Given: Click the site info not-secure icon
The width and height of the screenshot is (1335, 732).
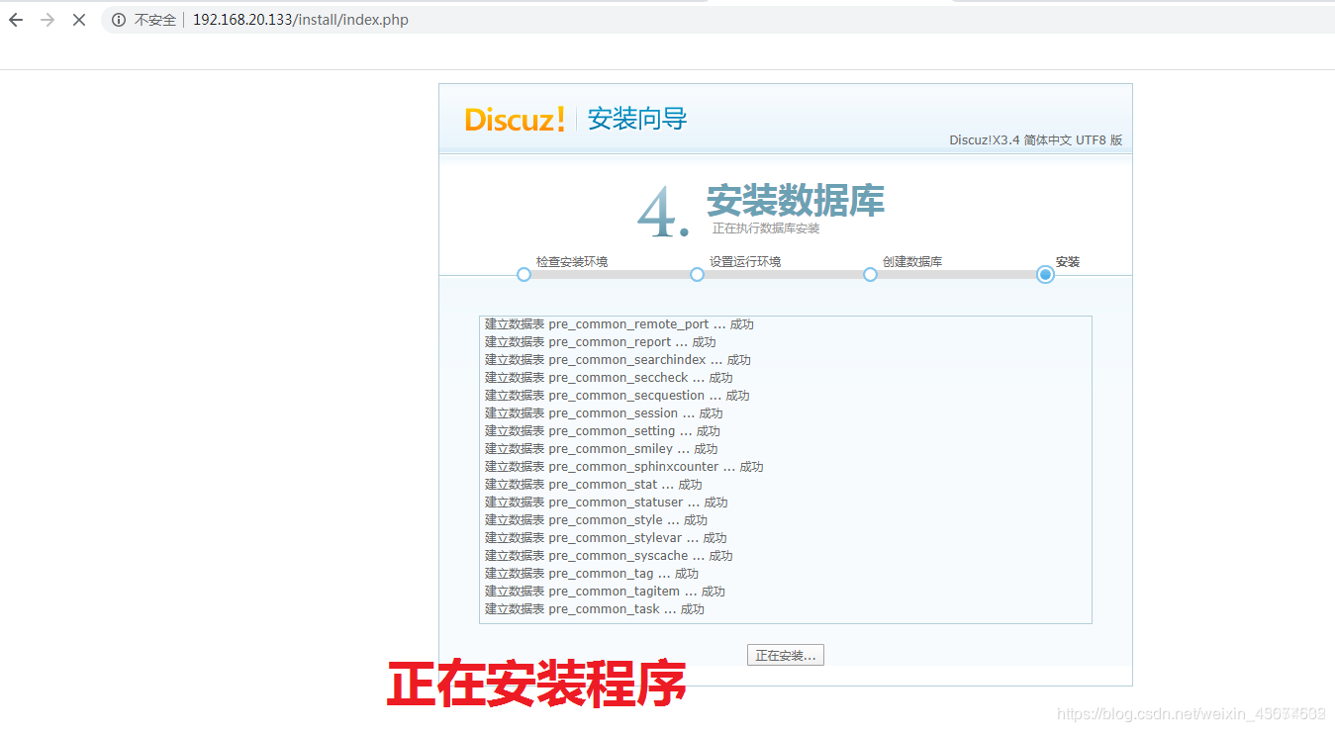Looking at the screenshot, I should click(119, 20).
